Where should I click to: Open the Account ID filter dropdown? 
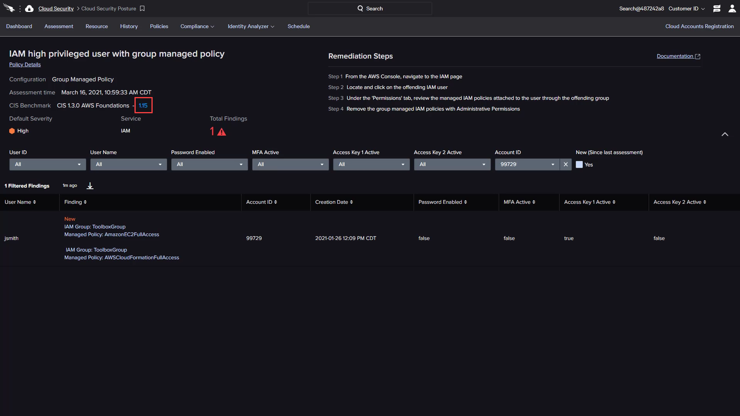[527, 164]
